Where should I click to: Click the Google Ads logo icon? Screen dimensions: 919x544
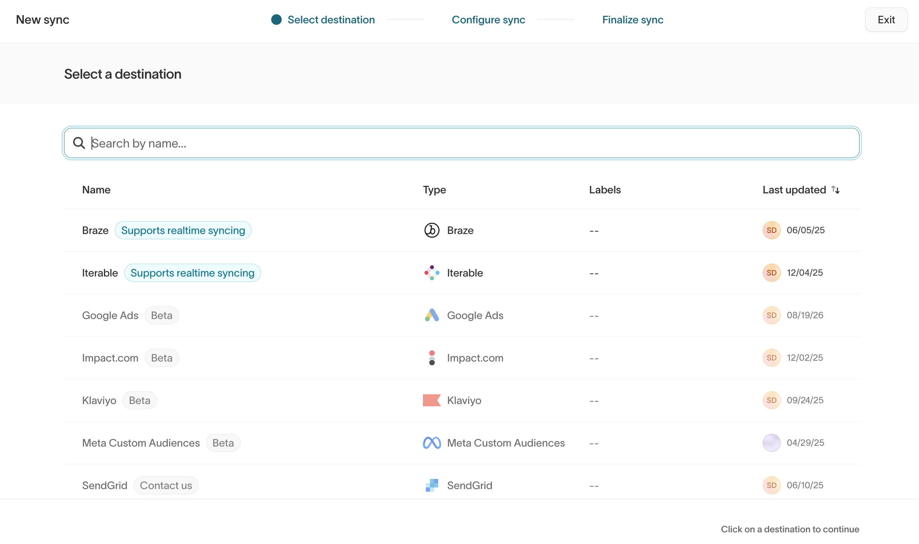432,315
